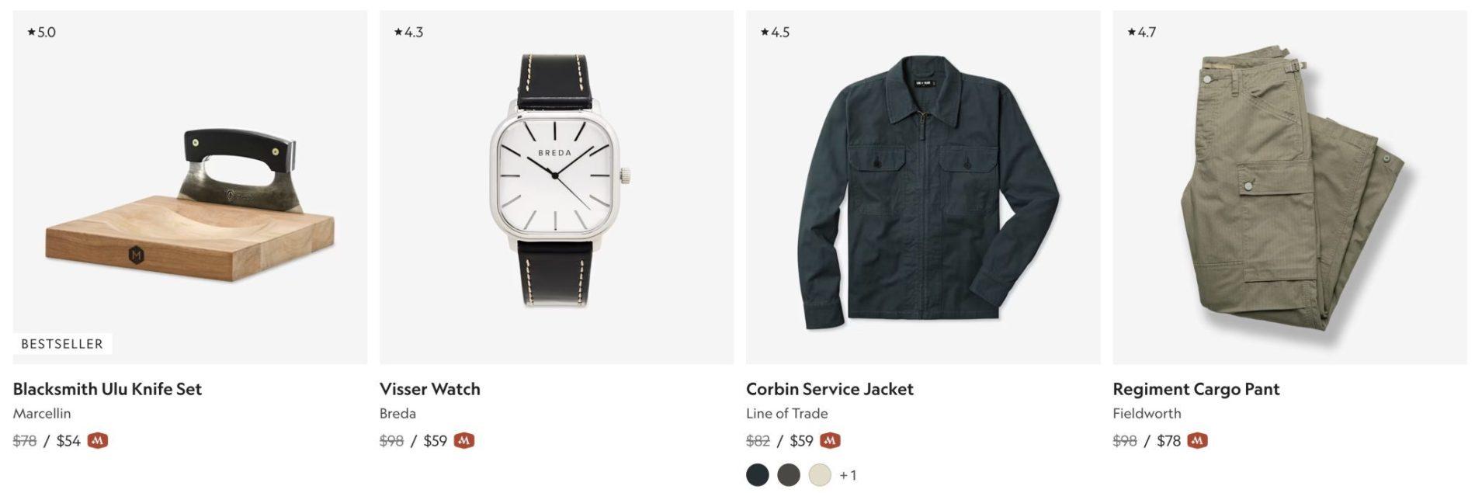Click the member badge next to the $78 price
This screenshot has height=493, width=1475.
pyautogui.click(x=1197, y=441)
